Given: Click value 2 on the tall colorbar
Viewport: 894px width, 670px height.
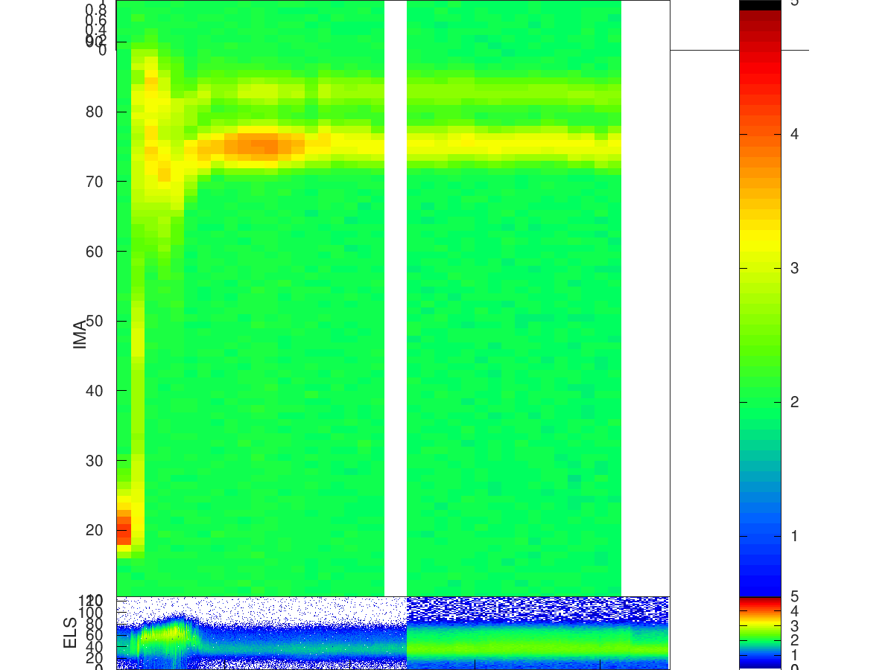Looking at the screenshot, I should [x=794, y=402].
